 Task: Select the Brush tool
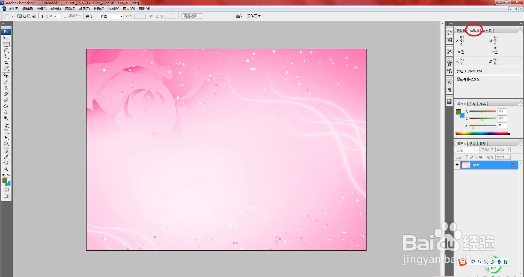[6, 82]
